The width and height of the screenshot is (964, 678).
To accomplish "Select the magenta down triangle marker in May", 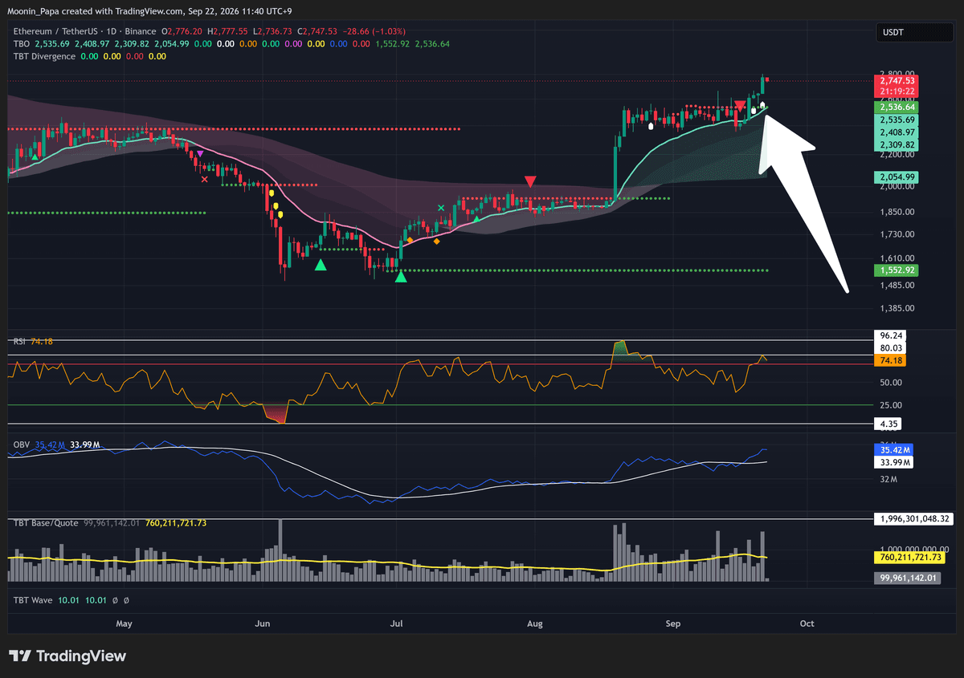I will pos(200,153).
